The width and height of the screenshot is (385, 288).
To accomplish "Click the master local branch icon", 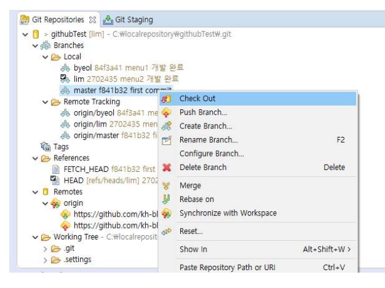I will tap(65, 90).
